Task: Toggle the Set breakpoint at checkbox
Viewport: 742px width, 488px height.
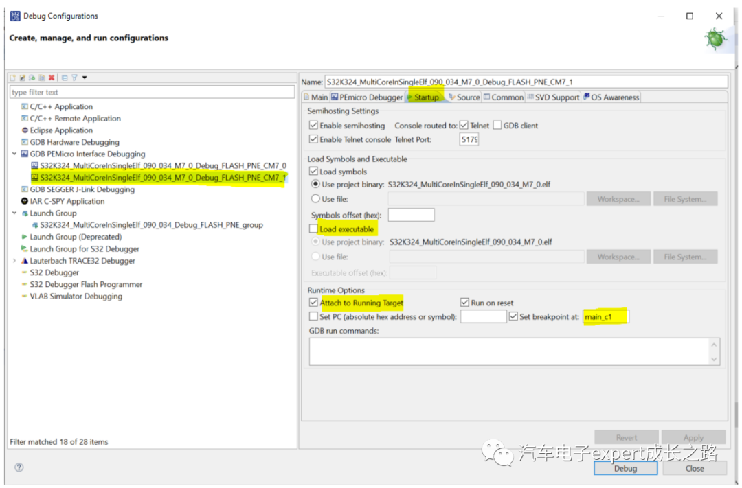Action: pos(513,316)
